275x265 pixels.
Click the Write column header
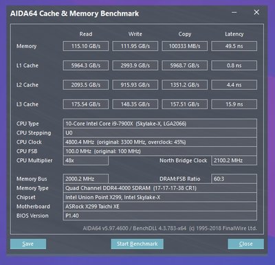tap(135, 34)
